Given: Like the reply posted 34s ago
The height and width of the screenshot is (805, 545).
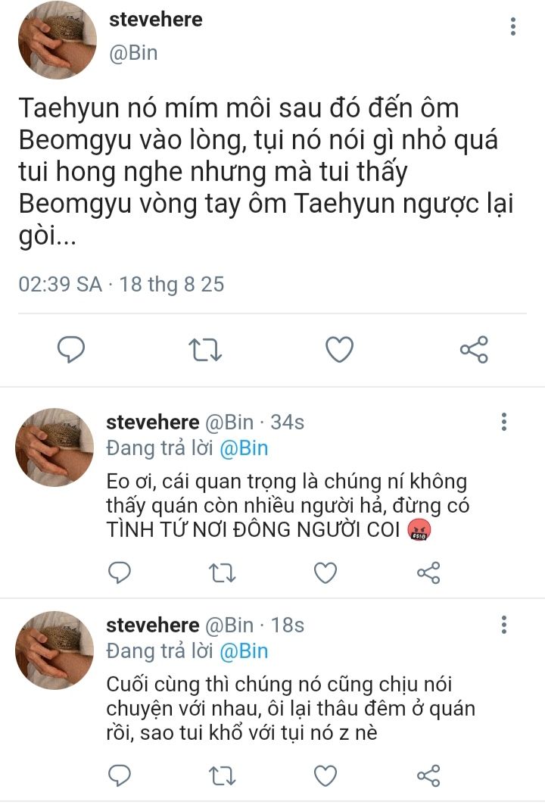Looking at the screenshot, I should (325, 573).
